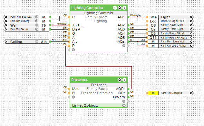Viewport: 204px width, 126px height.
Task: Select the Fam Rm Occupied memory flag
Action: click(170, 93)
